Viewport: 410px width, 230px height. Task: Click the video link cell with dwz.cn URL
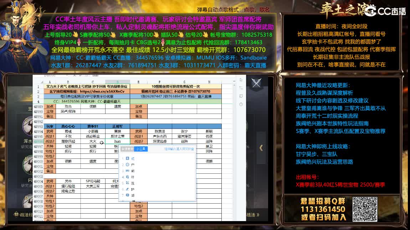tap(87, 92)
